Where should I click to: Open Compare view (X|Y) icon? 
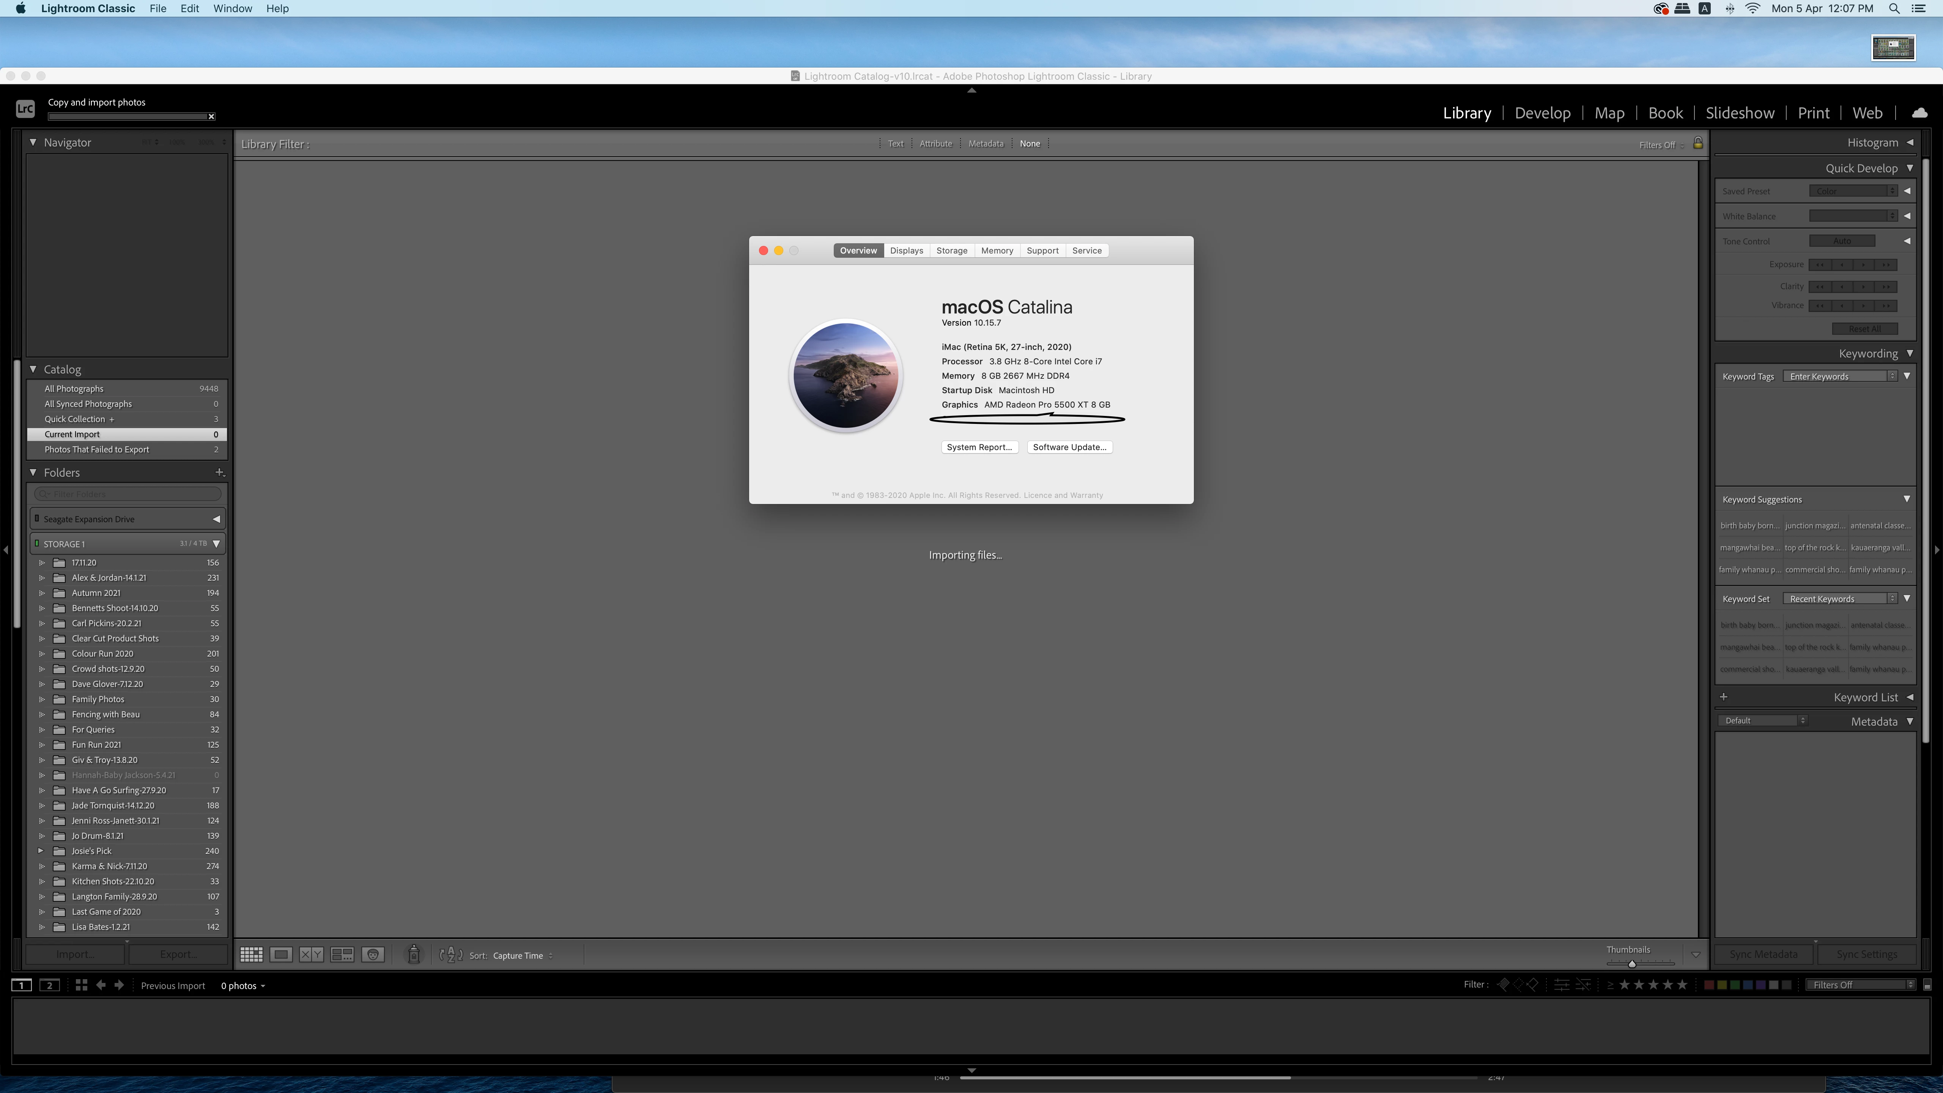(x=311, y=954)
